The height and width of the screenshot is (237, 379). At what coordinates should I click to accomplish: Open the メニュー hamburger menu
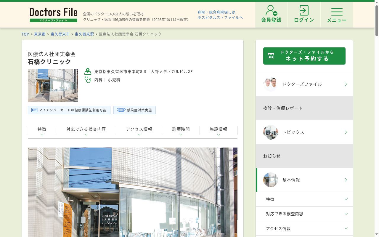coord(337,14)
